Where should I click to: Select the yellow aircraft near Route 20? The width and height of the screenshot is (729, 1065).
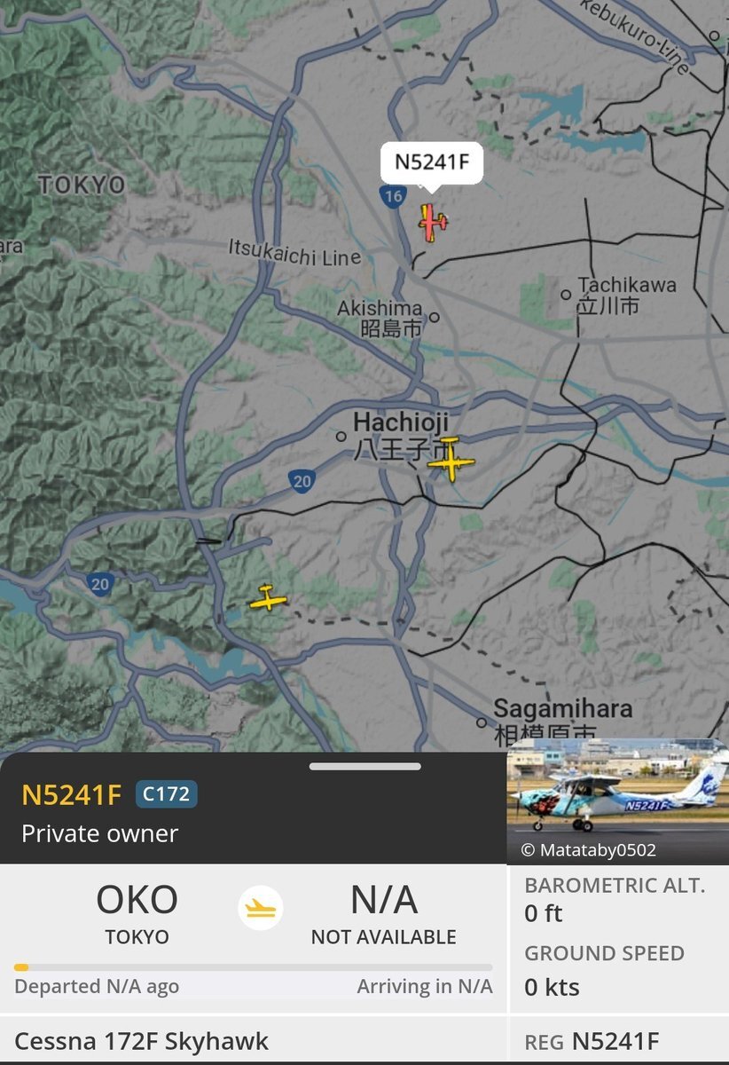pyautogui.click(x=268, y=598)
